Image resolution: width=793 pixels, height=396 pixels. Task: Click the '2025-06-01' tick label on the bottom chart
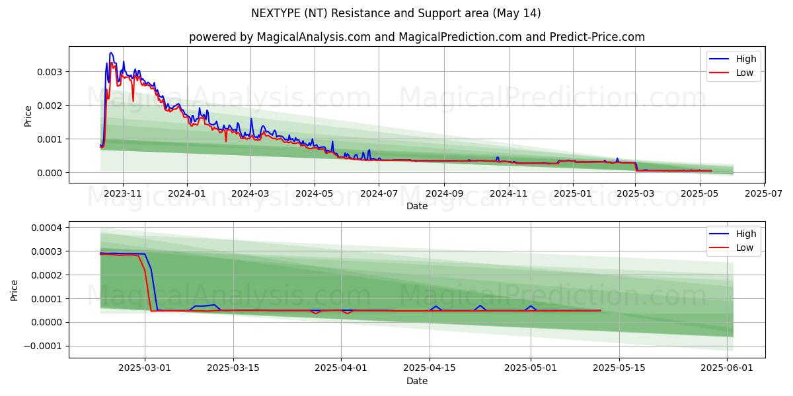727,368
